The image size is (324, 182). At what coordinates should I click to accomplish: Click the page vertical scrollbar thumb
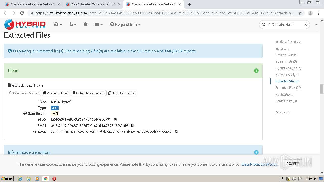(322, 89)
